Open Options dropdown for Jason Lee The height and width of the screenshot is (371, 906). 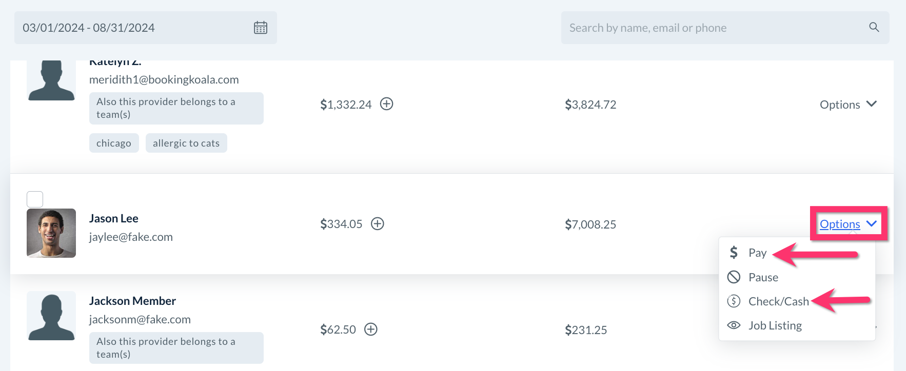[848, 224]
